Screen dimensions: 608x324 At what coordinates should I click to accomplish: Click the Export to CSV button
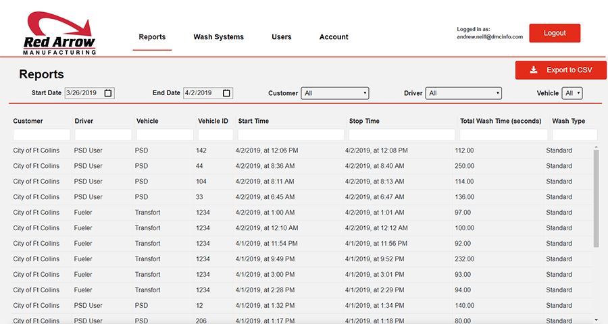point(561,70)
